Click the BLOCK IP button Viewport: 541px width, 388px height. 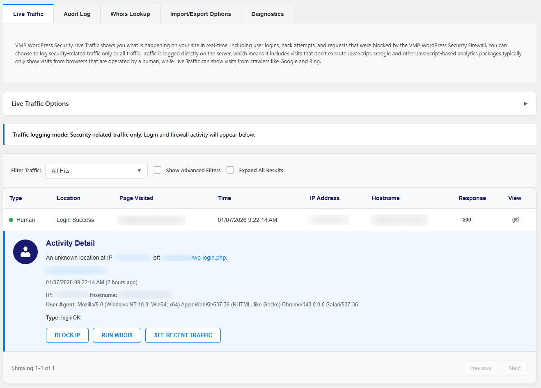click(67, 335)
